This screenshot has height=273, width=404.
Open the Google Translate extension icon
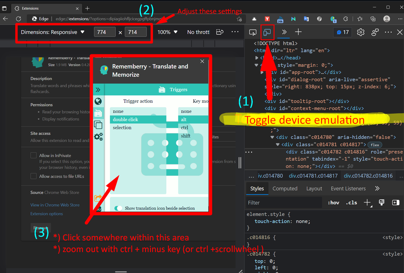coord(307,19)
